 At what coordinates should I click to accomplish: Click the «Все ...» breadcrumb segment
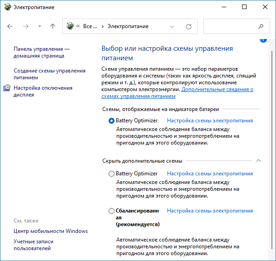tap(90, 26)
